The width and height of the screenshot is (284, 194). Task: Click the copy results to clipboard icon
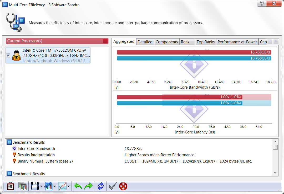click(x=22, y=186)
